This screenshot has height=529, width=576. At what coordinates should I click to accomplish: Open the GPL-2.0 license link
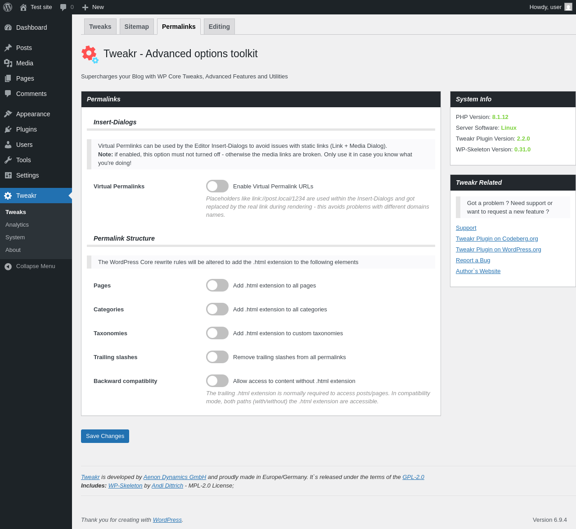413,477
